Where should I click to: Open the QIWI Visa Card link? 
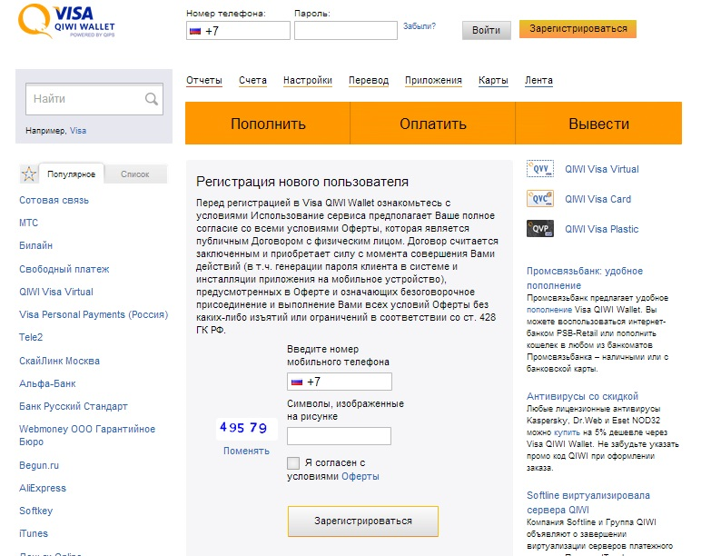[x=597, y=199]
